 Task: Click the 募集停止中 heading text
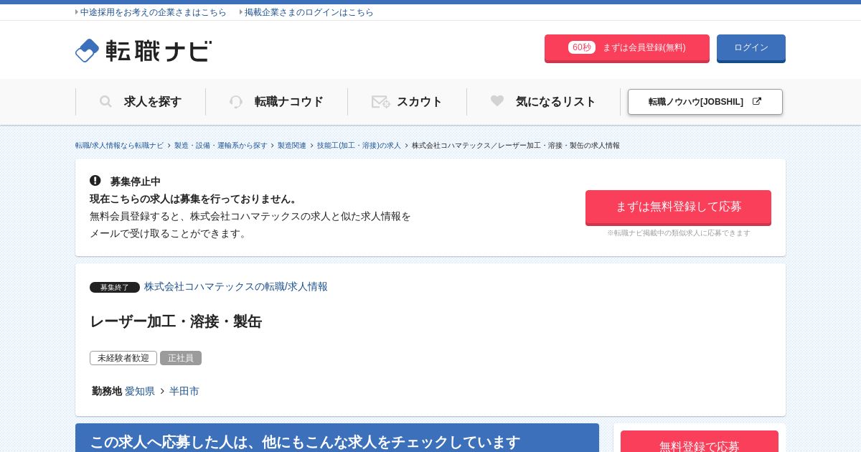click(136, 182)
